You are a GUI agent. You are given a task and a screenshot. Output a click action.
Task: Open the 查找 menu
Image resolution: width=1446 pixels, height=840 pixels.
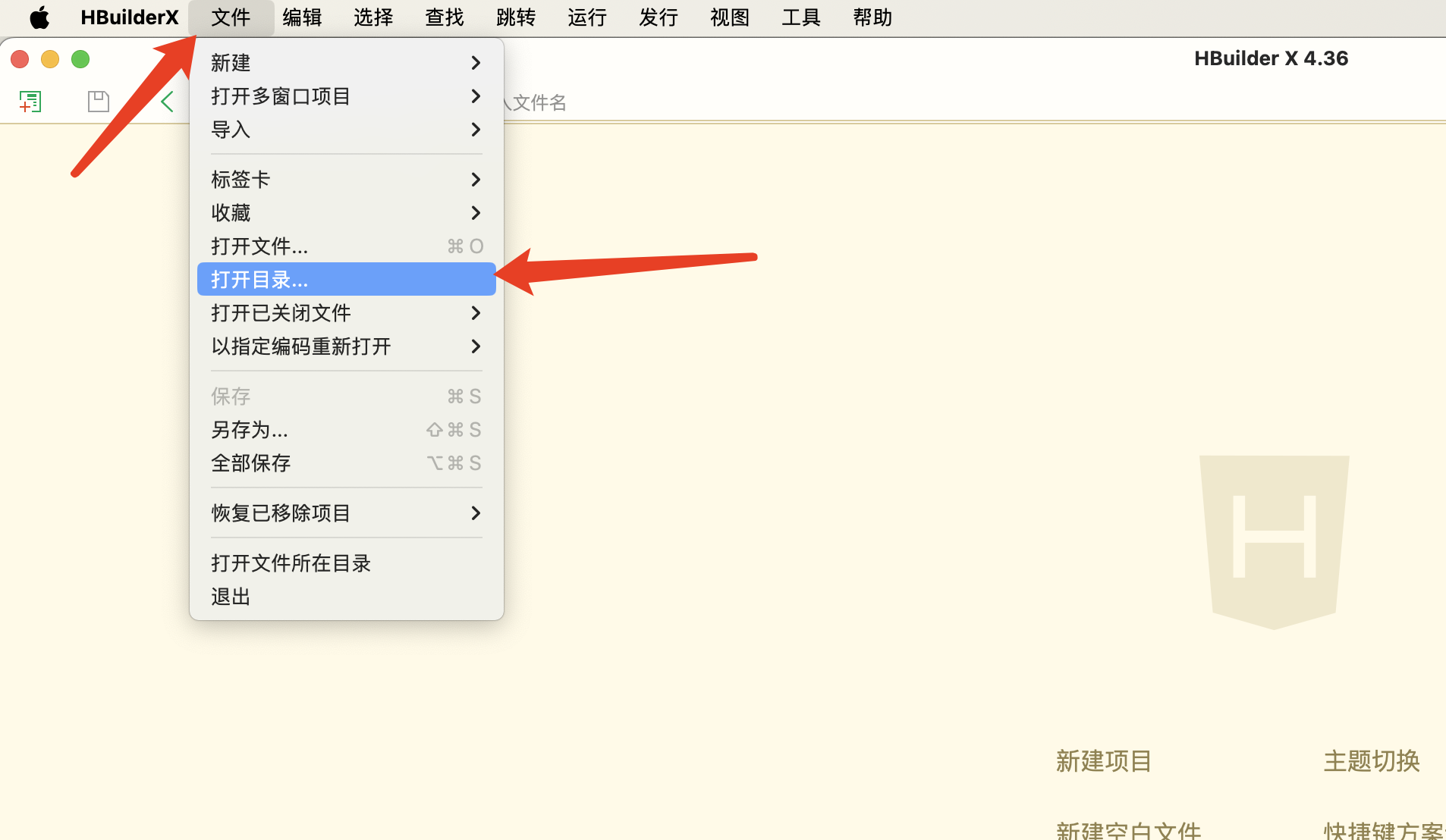[445, 17]
